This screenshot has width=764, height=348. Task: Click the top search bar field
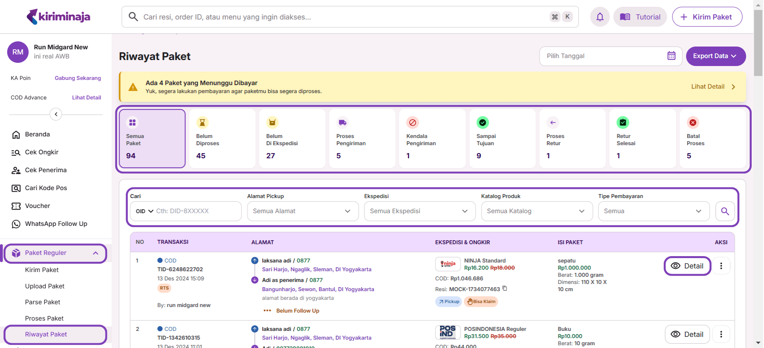tap(342, 17)
